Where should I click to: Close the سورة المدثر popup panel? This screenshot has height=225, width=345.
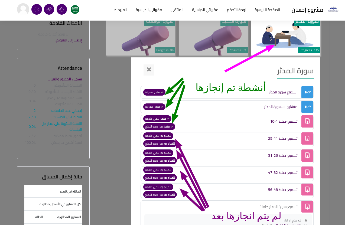(149, 70)
